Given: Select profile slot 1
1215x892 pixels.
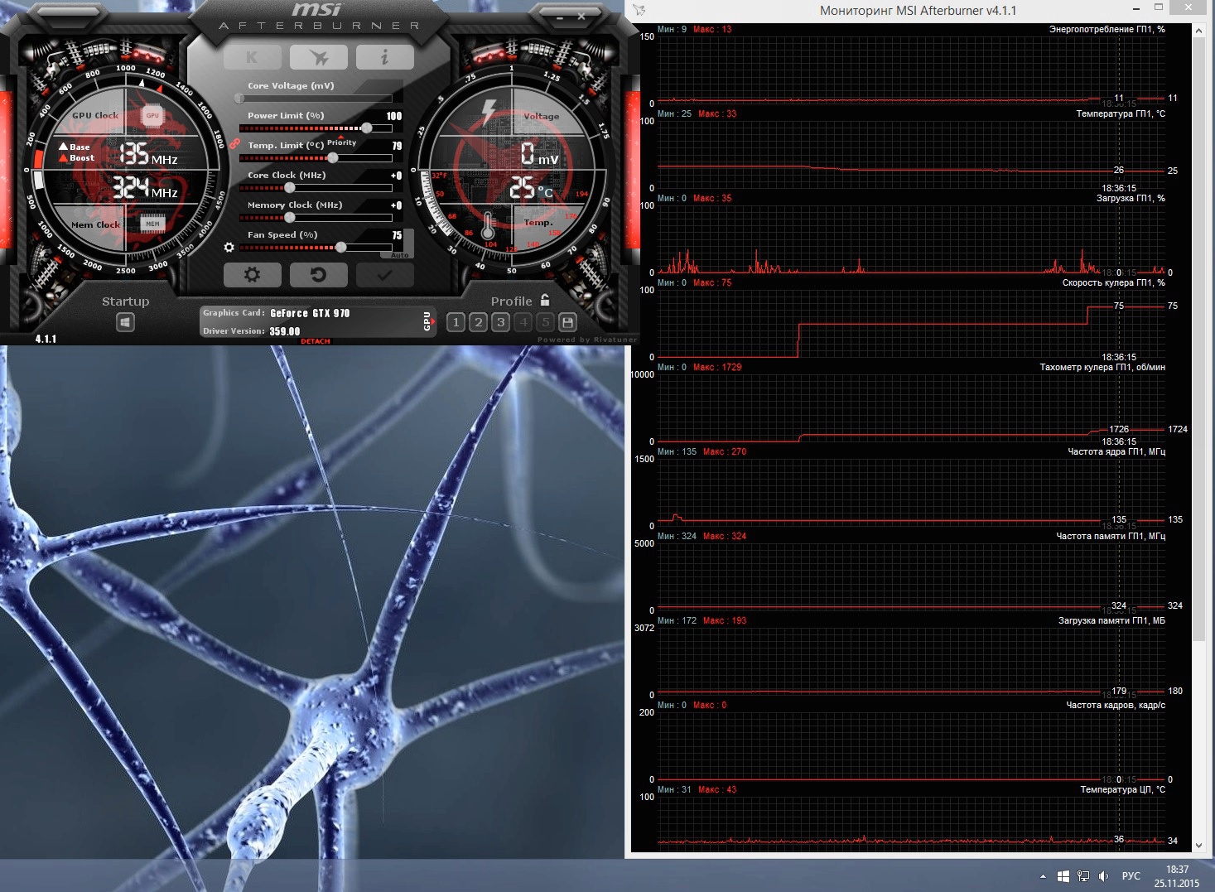Looking at the screenshot, I should [x=456, y=322].
